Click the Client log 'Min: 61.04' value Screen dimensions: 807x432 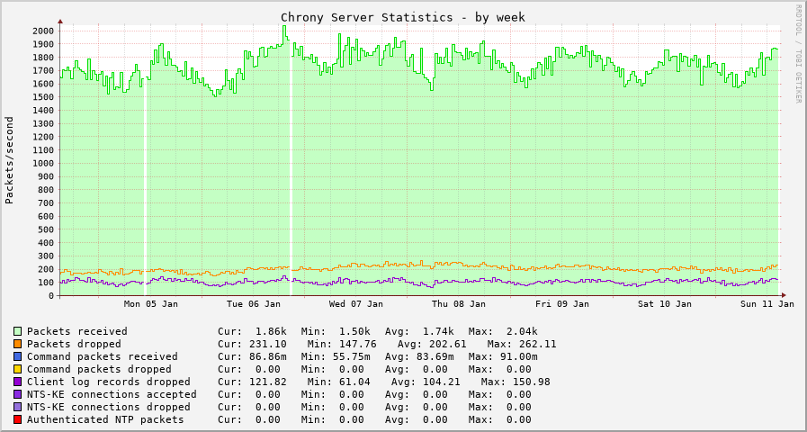338,382
